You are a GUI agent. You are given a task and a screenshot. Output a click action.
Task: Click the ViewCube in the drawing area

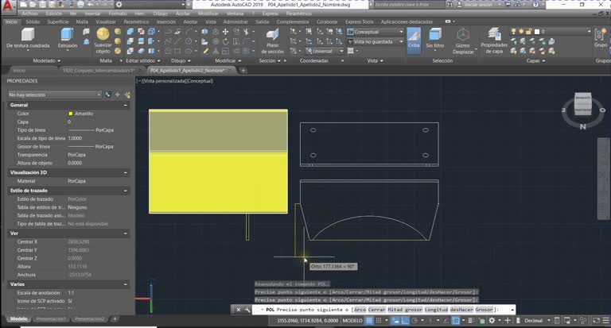[x=583, y=104]
